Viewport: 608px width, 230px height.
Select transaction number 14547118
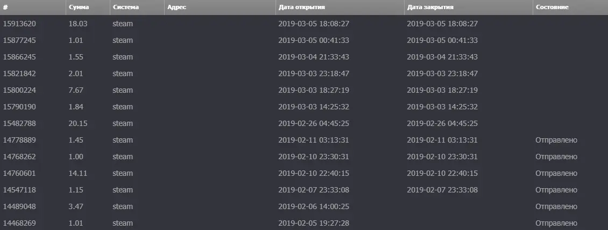(x=19, y=190)
